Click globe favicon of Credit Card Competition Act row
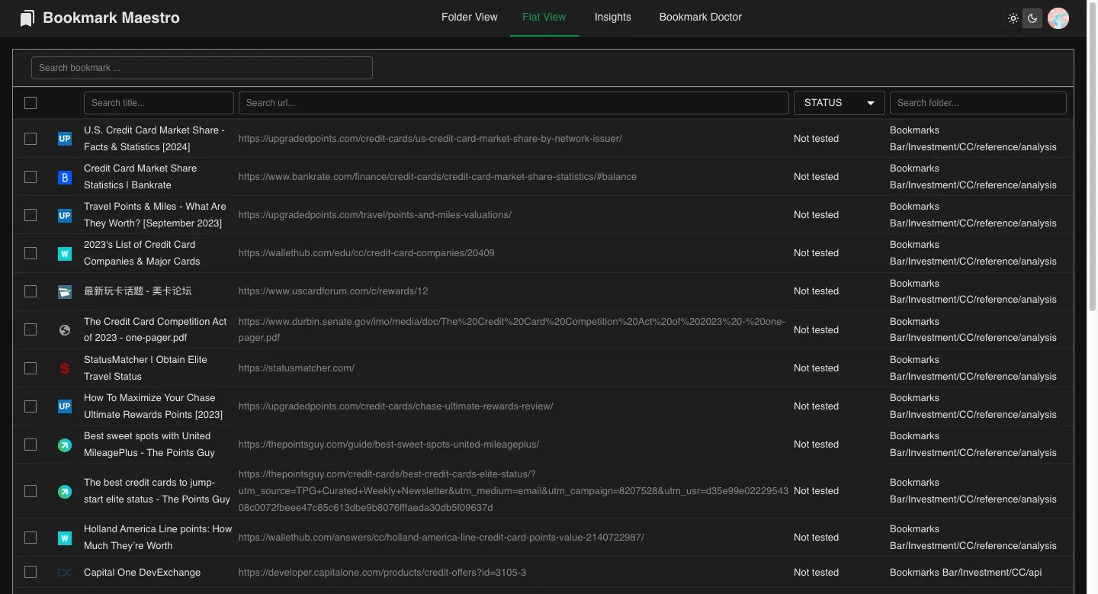This screenshot has width=1098, height=594. (x=65, y=330)
